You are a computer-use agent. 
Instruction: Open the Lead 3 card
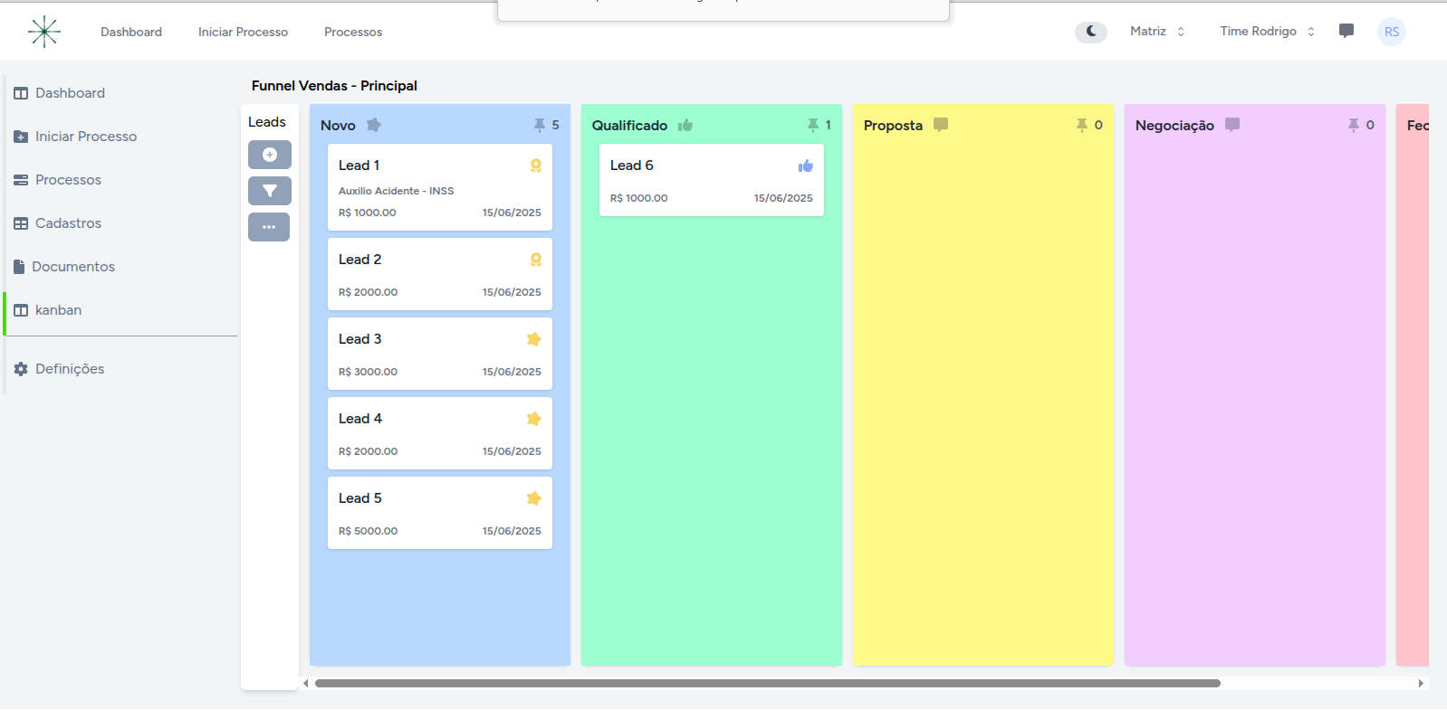(440, 354)
